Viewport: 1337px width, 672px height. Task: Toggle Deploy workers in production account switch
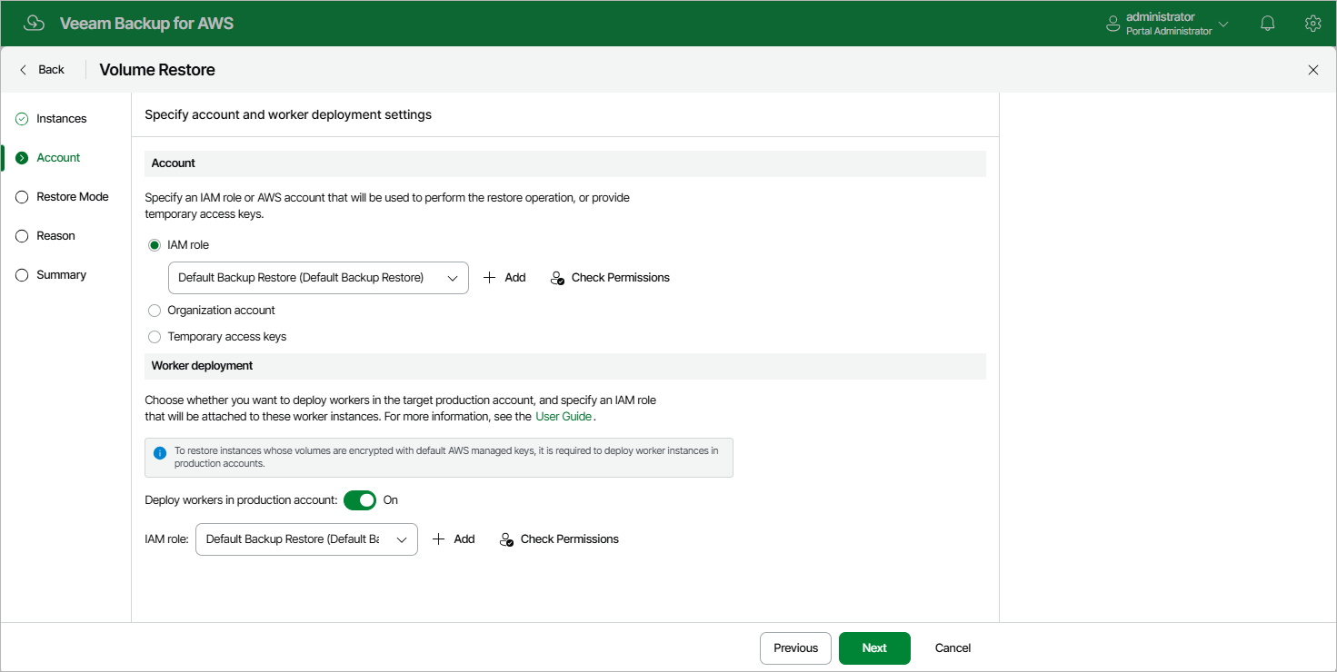[x=360, y=500]
